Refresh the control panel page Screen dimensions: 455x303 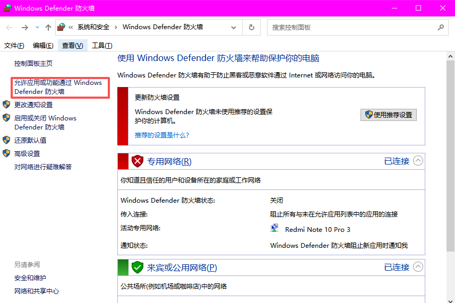click(252, 27)
